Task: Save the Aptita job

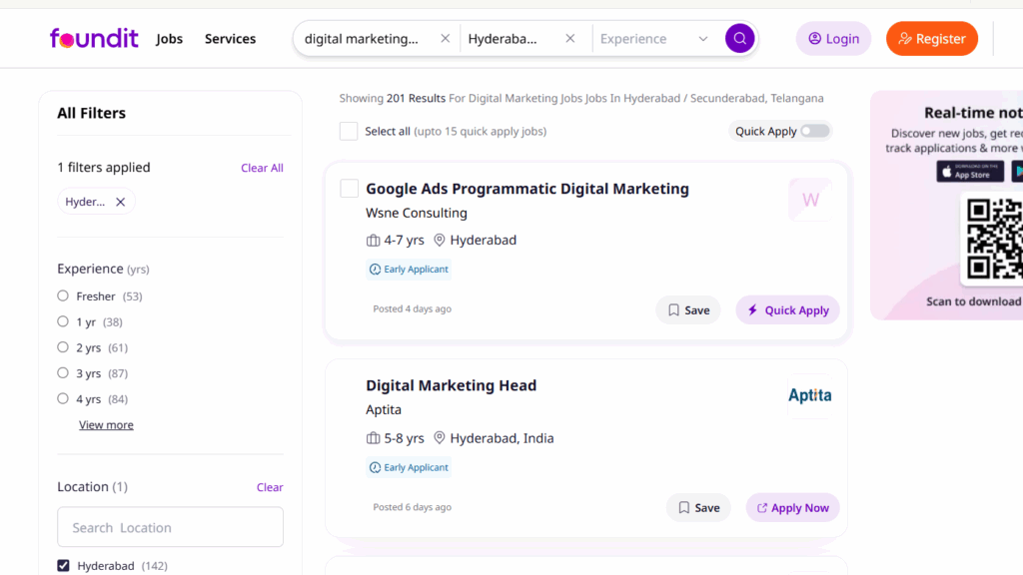Action: (698, 508)
